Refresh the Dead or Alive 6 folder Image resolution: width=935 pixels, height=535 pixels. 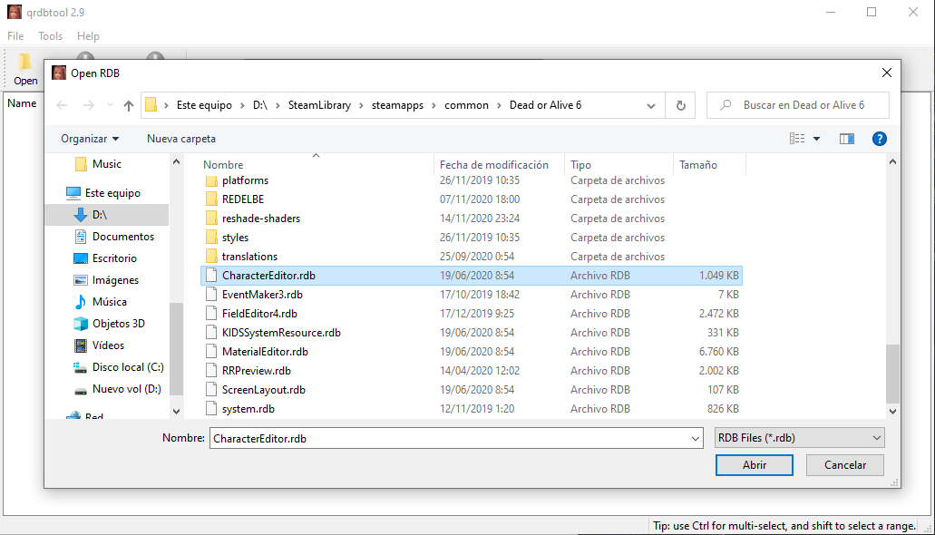click(x=680, y=105)
